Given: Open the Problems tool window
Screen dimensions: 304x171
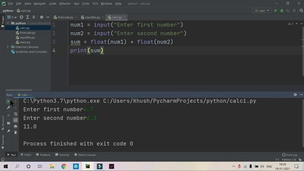Looking at the screenshot, I should pyautogui.click(x=43, y=155).
